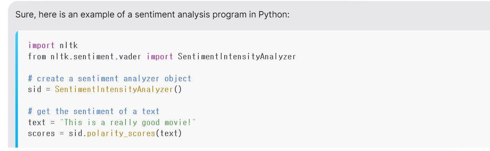Viewport: 490px width, 151px height.
Task: Click the blue vertical bar left of the code block
Action: [16, 89]
